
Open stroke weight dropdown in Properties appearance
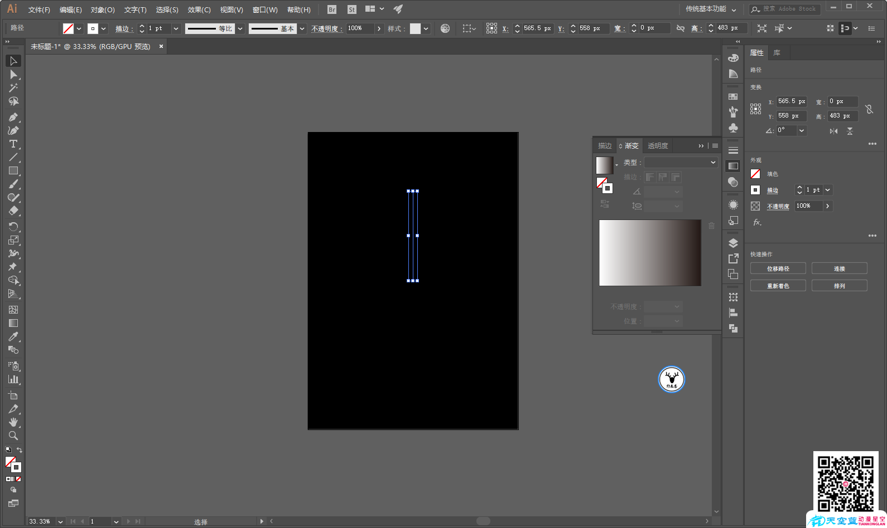pos(828,190)
